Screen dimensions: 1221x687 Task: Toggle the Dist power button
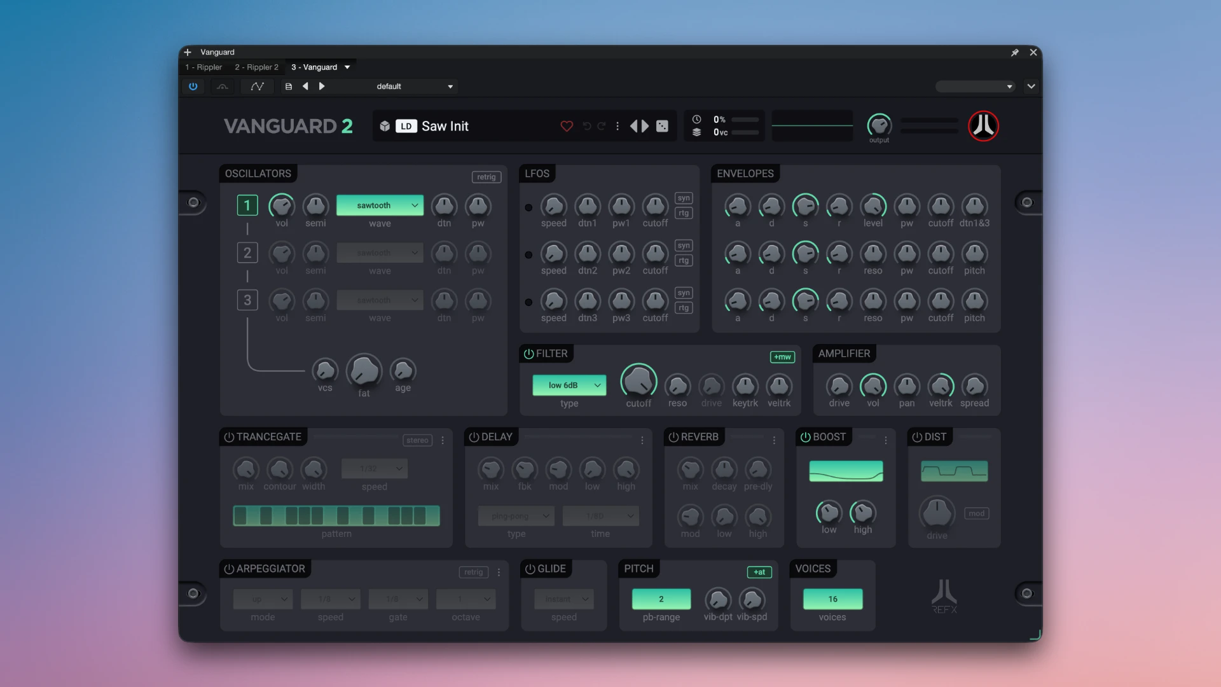[x=917, y=437]
